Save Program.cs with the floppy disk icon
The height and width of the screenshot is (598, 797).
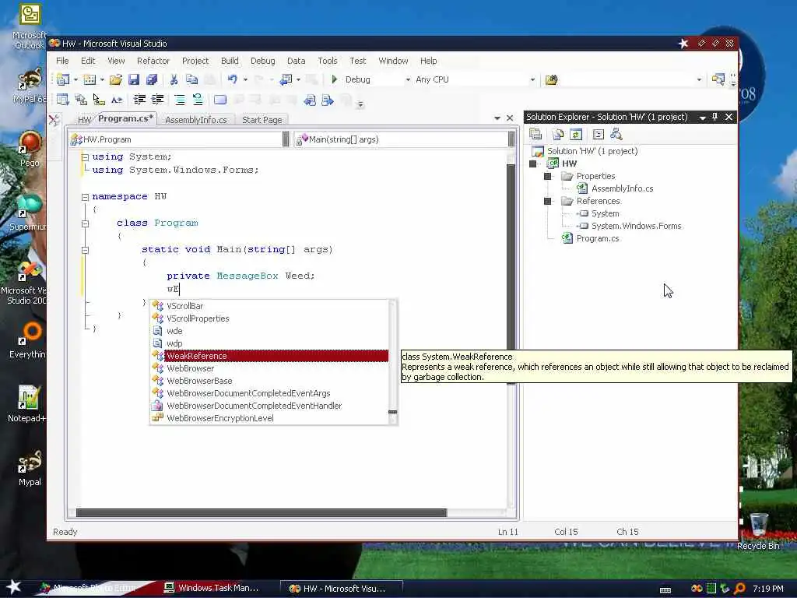point(134,79)
